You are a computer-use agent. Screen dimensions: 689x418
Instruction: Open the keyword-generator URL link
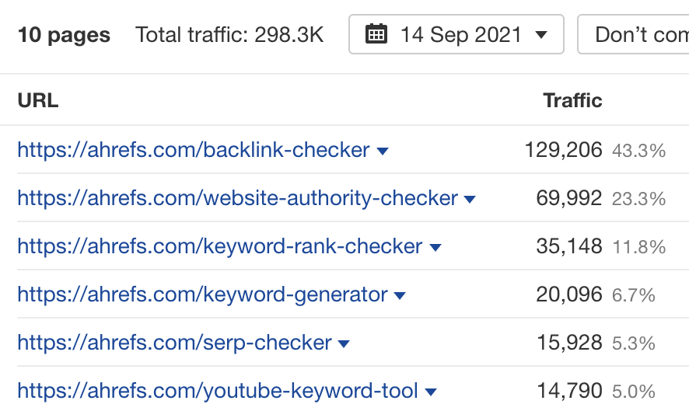(x=202, y=294)
